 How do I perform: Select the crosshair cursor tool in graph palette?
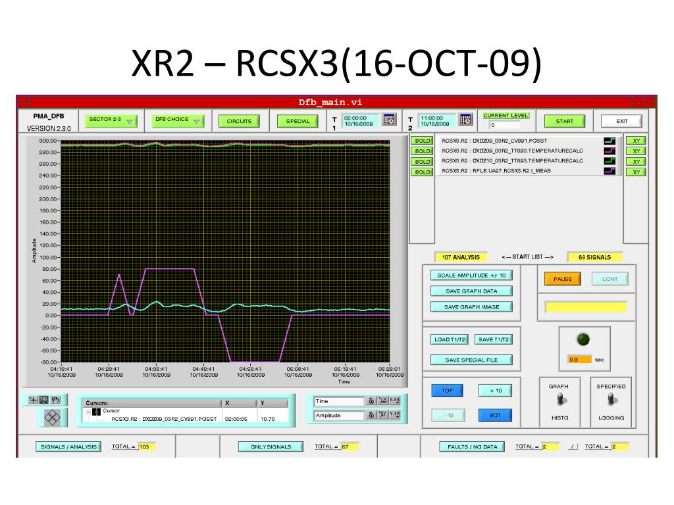33,400
